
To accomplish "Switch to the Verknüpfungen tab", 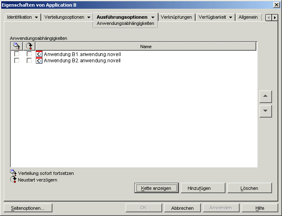I will [x=176, y=17].
